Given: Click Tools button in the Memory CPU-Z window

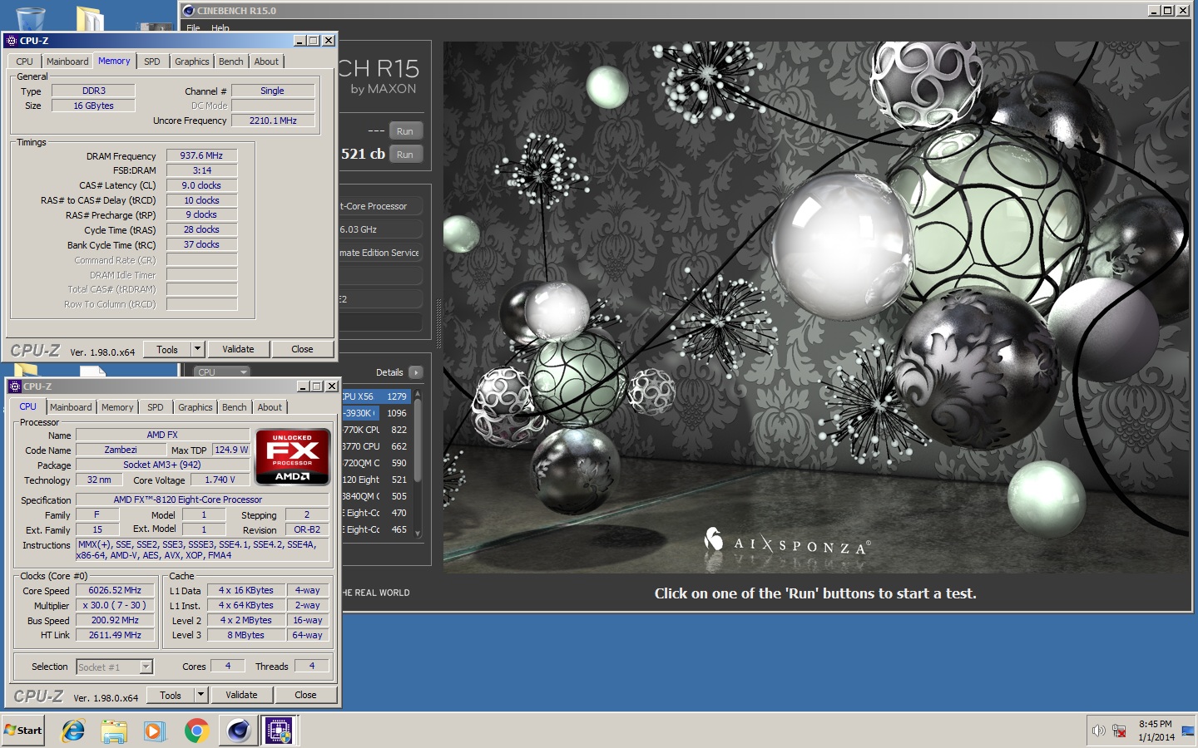Looking at the screenshot, I should (167, 349).
